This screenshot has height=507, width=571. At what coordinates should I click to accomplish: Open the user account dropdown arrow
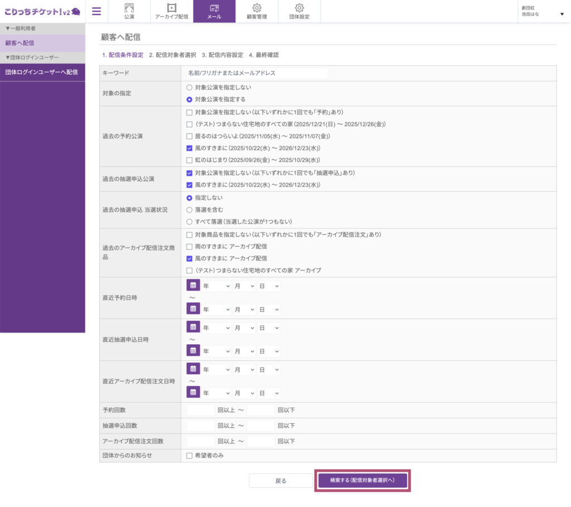pyautogui.click(x=562, y=14)
